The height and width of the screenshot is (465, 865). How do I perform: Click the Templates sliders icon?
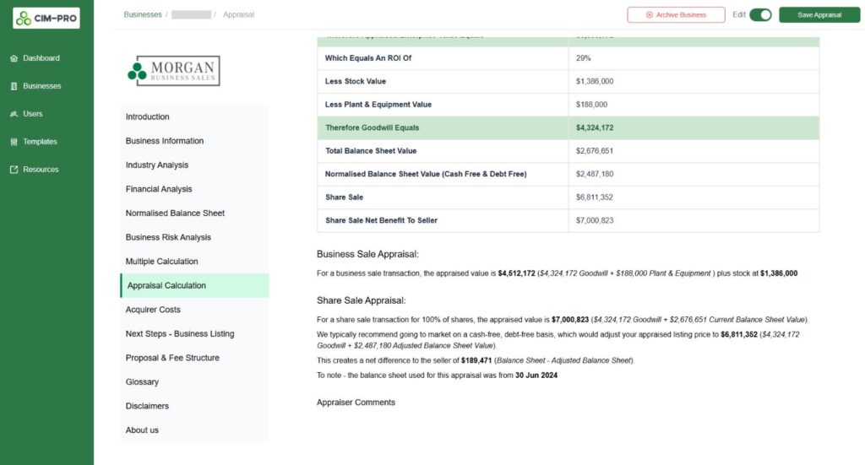14,142
